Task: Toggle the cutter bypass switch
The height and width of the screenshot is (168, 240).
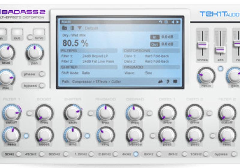Action: [234, 154]
